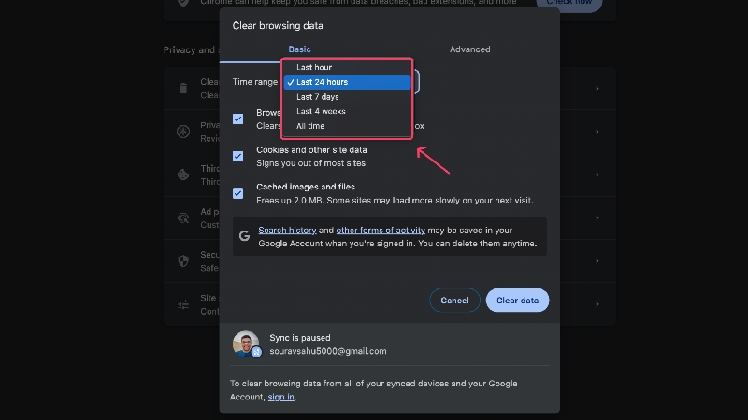
Task: Click the Cancel button
Action: coord(454,301)
